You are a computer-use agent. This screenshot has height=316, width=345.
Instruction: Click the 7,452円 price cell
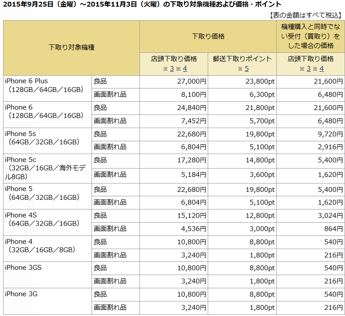pos(174,121)
